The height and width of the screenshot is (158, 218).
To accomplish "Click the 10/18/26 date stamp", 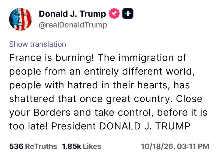I will 158,147.
